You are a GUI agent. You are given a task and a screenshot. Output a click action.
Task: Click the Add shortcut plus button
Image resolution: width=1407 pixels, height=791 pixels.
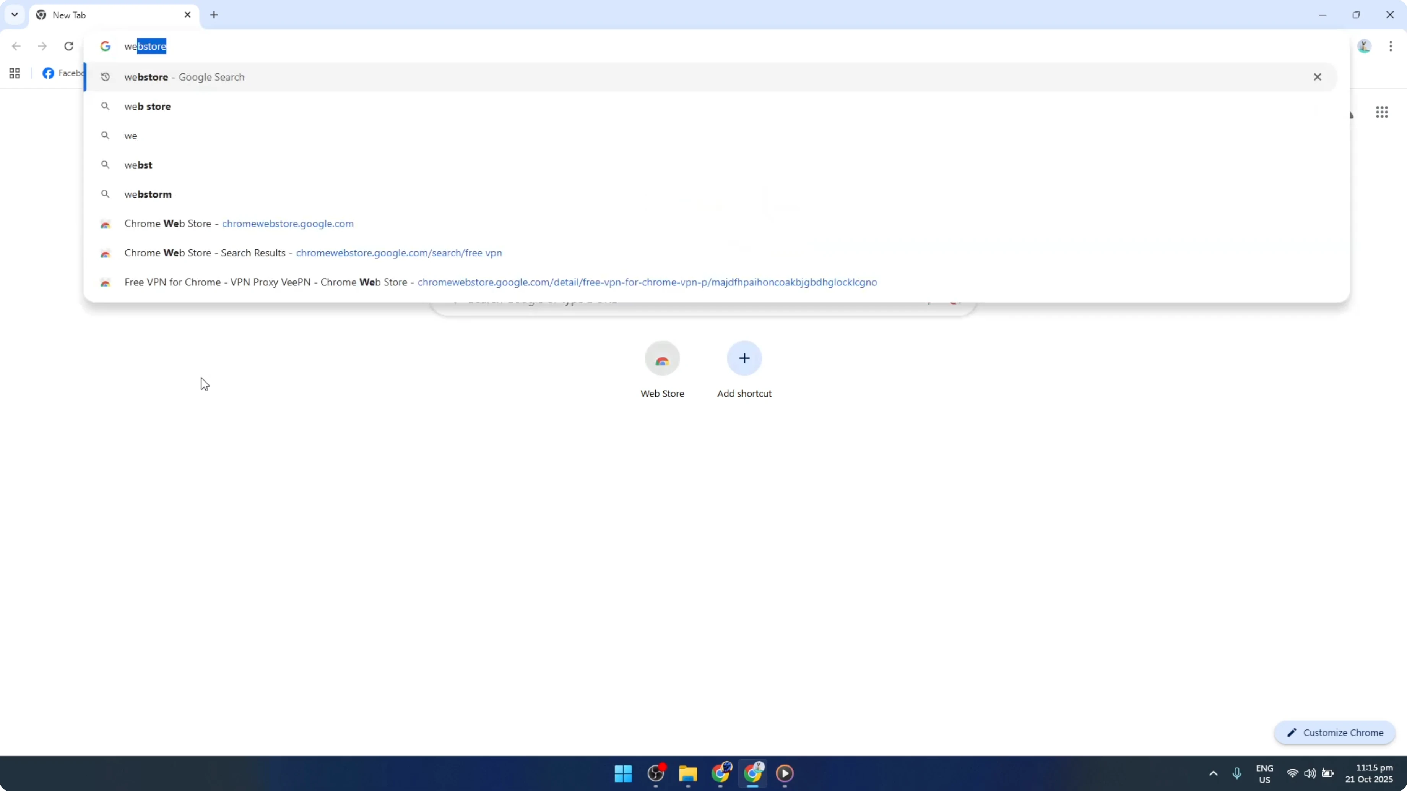pos(744,359)
